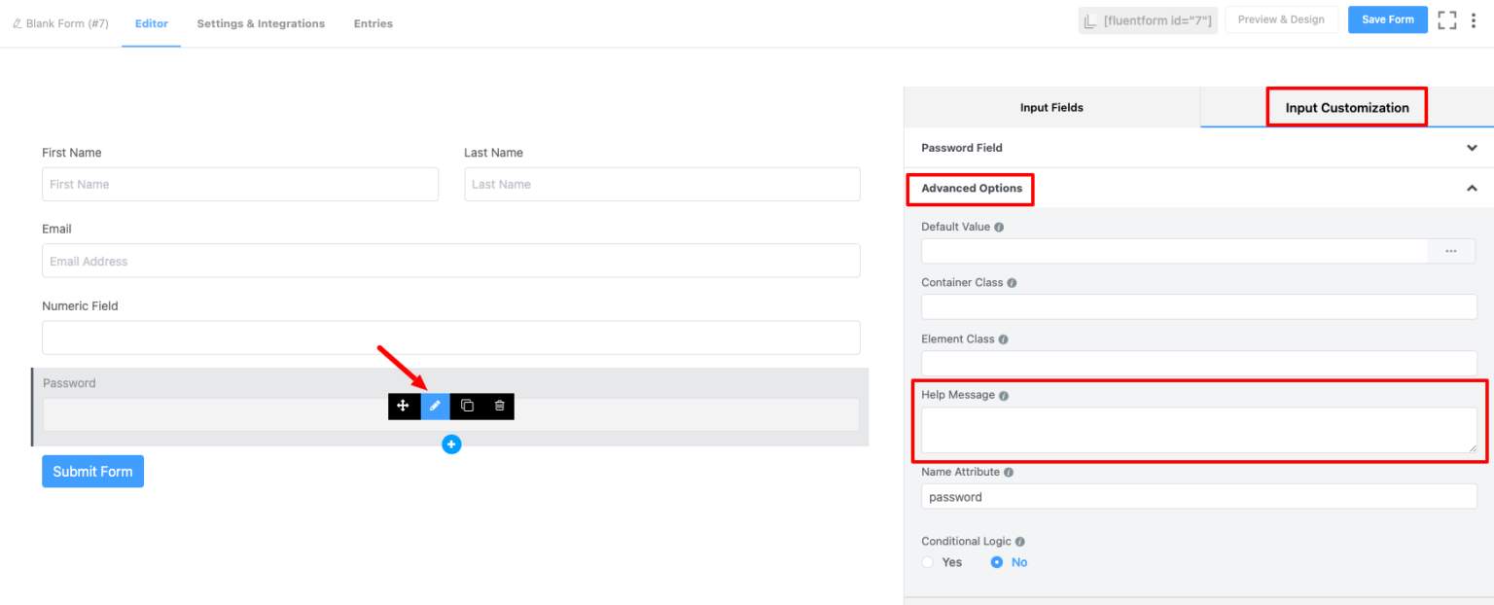Expand the Password Field section
The image size is (1494, 605).
click(1472, 147)
